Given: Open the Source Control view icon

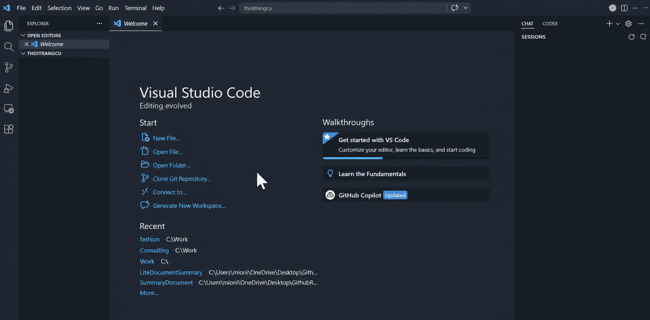Looking at the screenshot, I should pyautogui.click(x=9, y=67).
